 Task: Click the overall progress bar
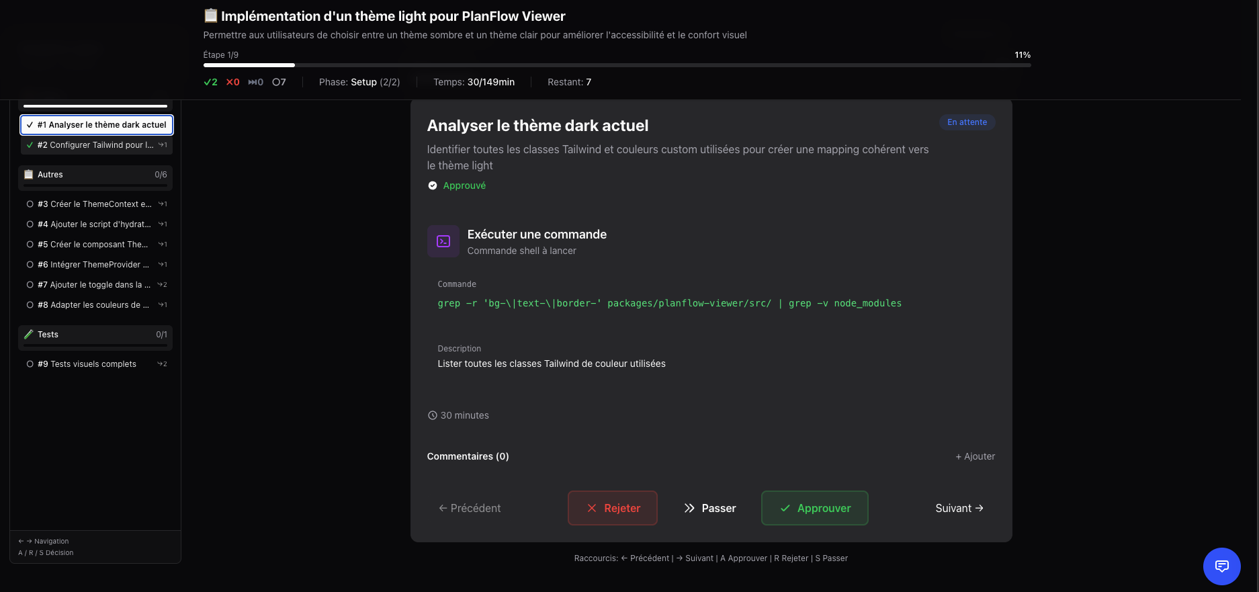coord(617,65)
